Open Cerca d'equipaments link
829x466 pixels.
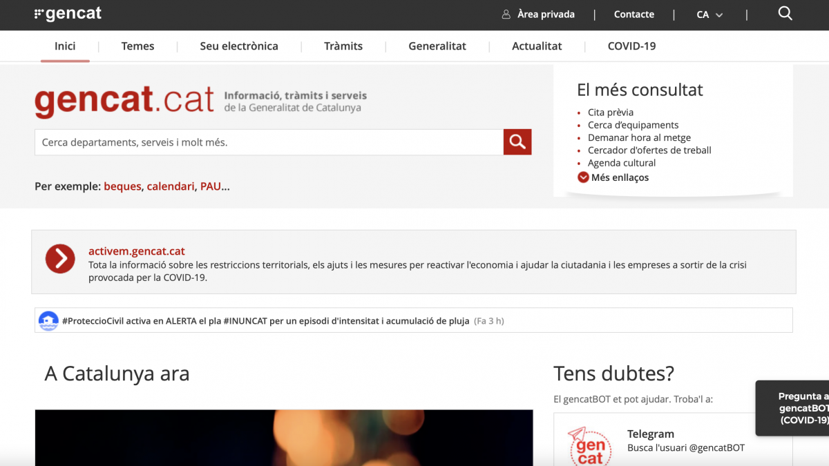[x=633, y=125]
